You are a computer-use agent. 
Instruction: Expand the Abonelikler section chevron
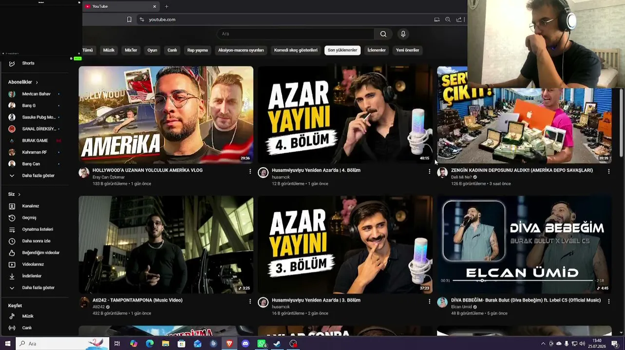37,82
